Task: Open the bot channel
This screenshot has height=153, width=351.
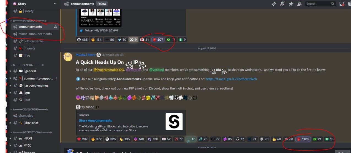Action: point(35,100)
